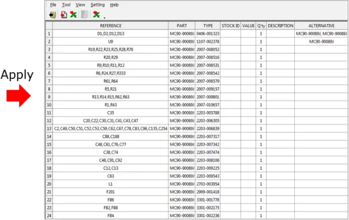349x220 pixels.
Task: Click type cell 3301-002236
Action: coord(208,216)
